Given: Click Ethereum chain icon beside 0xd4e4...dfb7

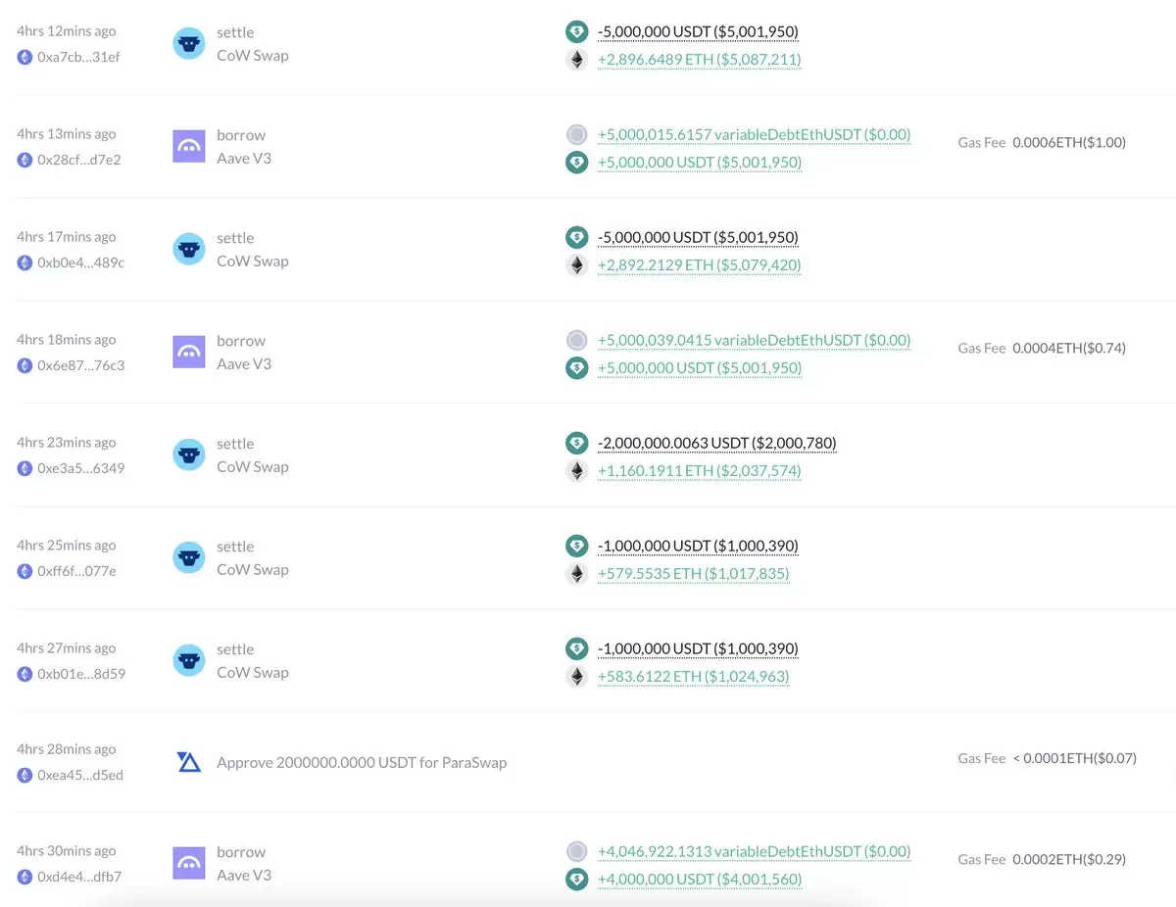Looking at the screenshot, I should [x=24, y=877].
